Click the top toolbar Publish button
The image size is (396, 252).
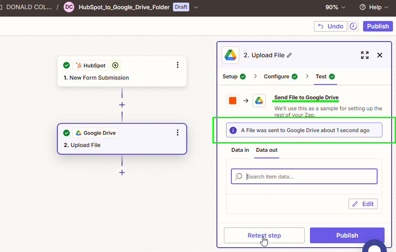pyautogui.click(x=378, y=26)
